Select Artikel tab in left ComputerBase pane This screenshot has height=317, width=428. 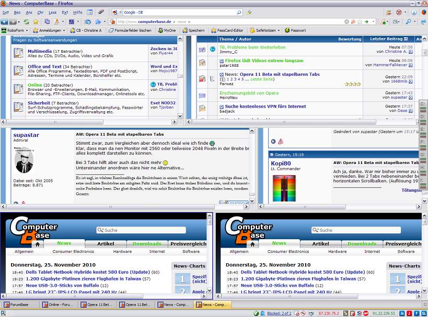[x=106, y=244]
